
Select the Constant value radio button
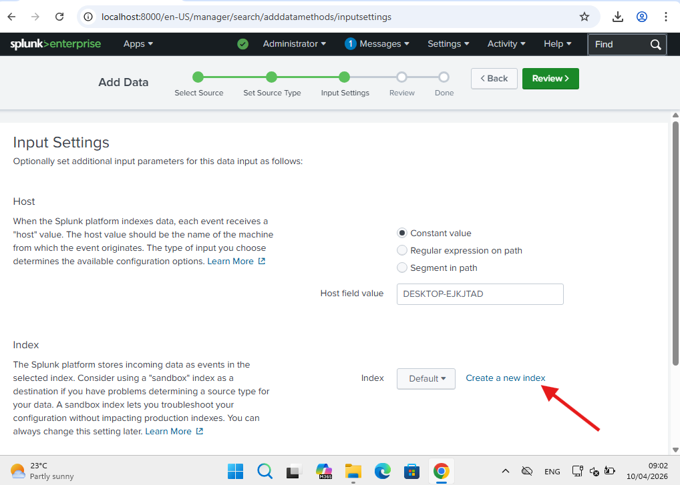pyautogui.click(x=402, y=233)
